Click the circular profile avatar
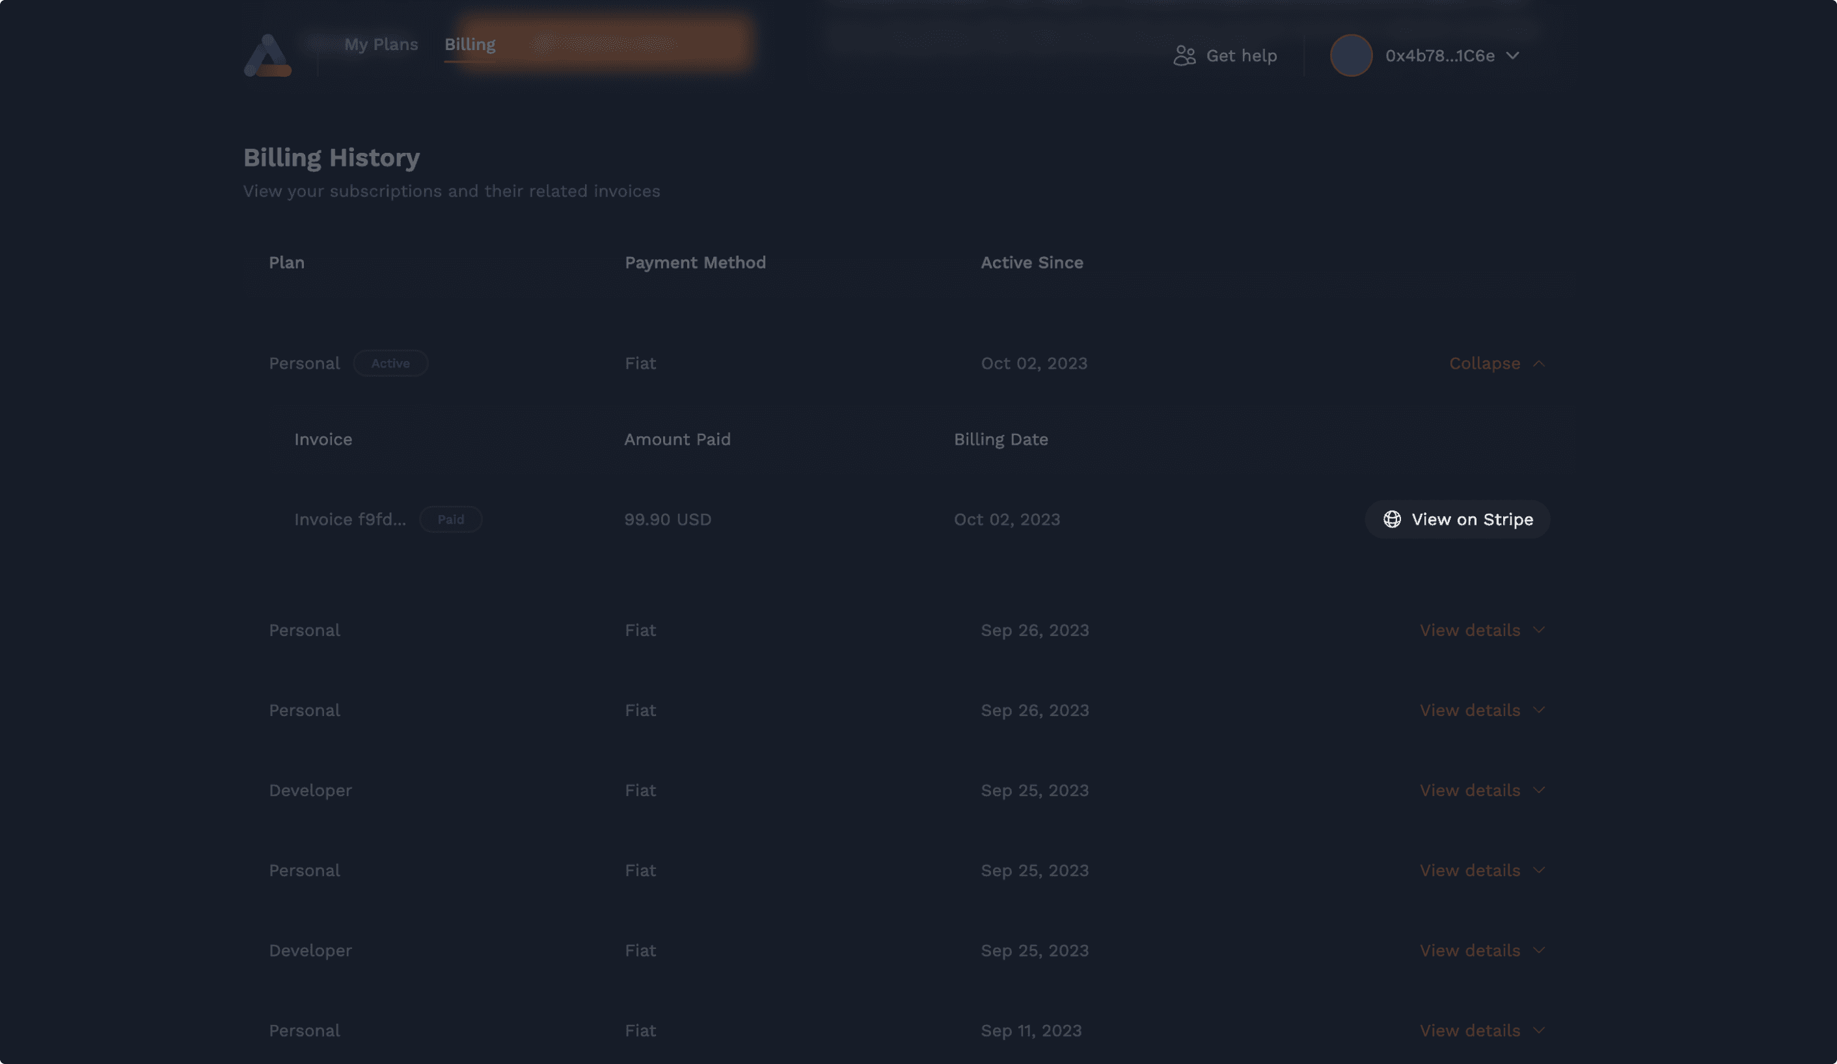The width and height of the screenshot is (1837, 1064). pyautogui.click(x=1351, y=55)
